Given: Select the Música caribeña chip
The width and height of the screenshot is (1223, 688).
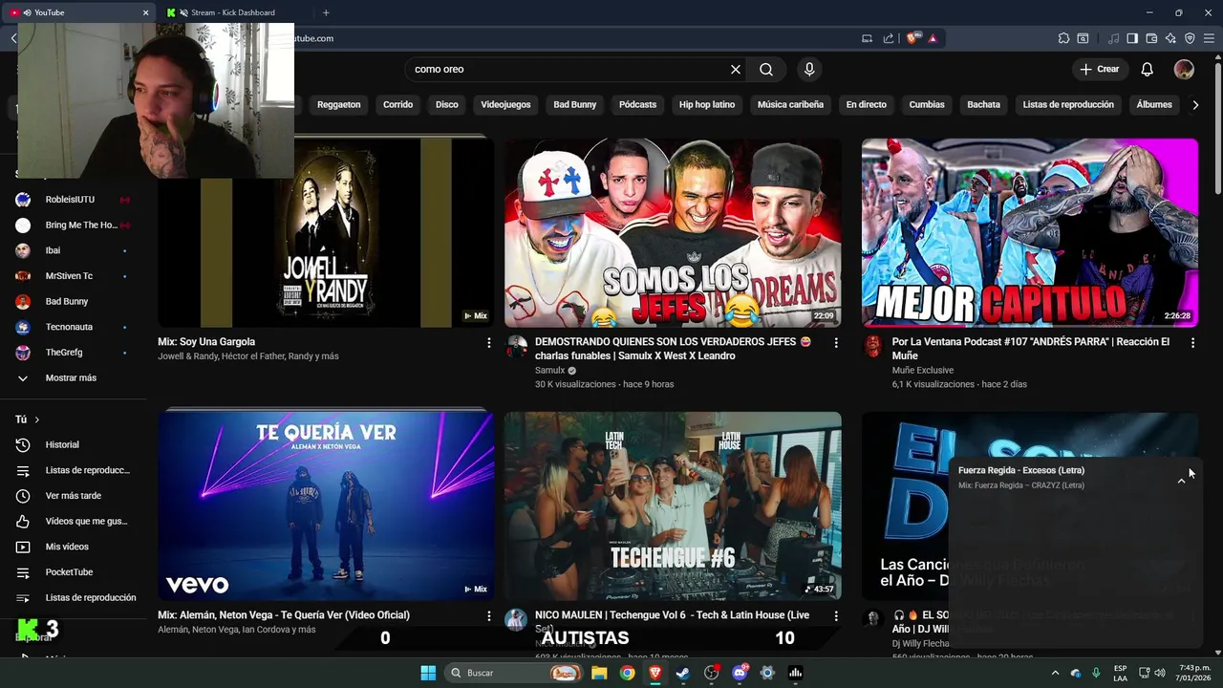Looking at the screenshot, I should coord(790,105).
